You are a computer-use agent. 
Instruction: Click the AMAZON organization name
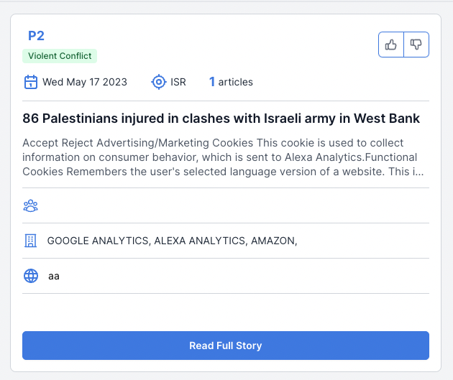coord(274,241)
